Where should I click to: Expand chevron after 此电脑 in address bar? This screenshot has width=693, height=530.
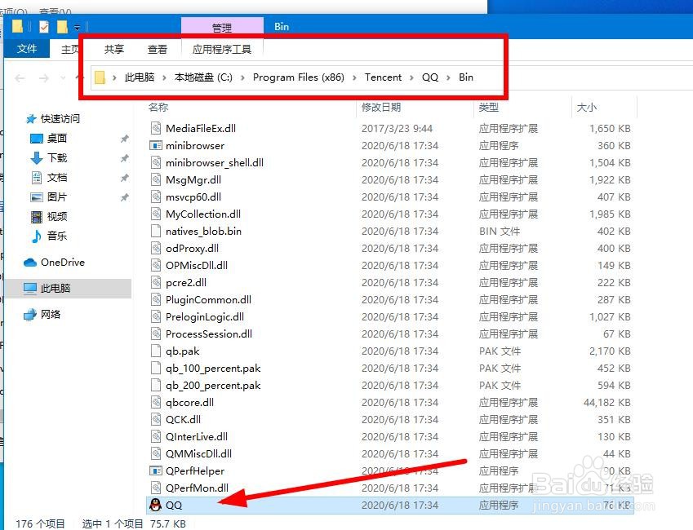[x=164, y=77]
